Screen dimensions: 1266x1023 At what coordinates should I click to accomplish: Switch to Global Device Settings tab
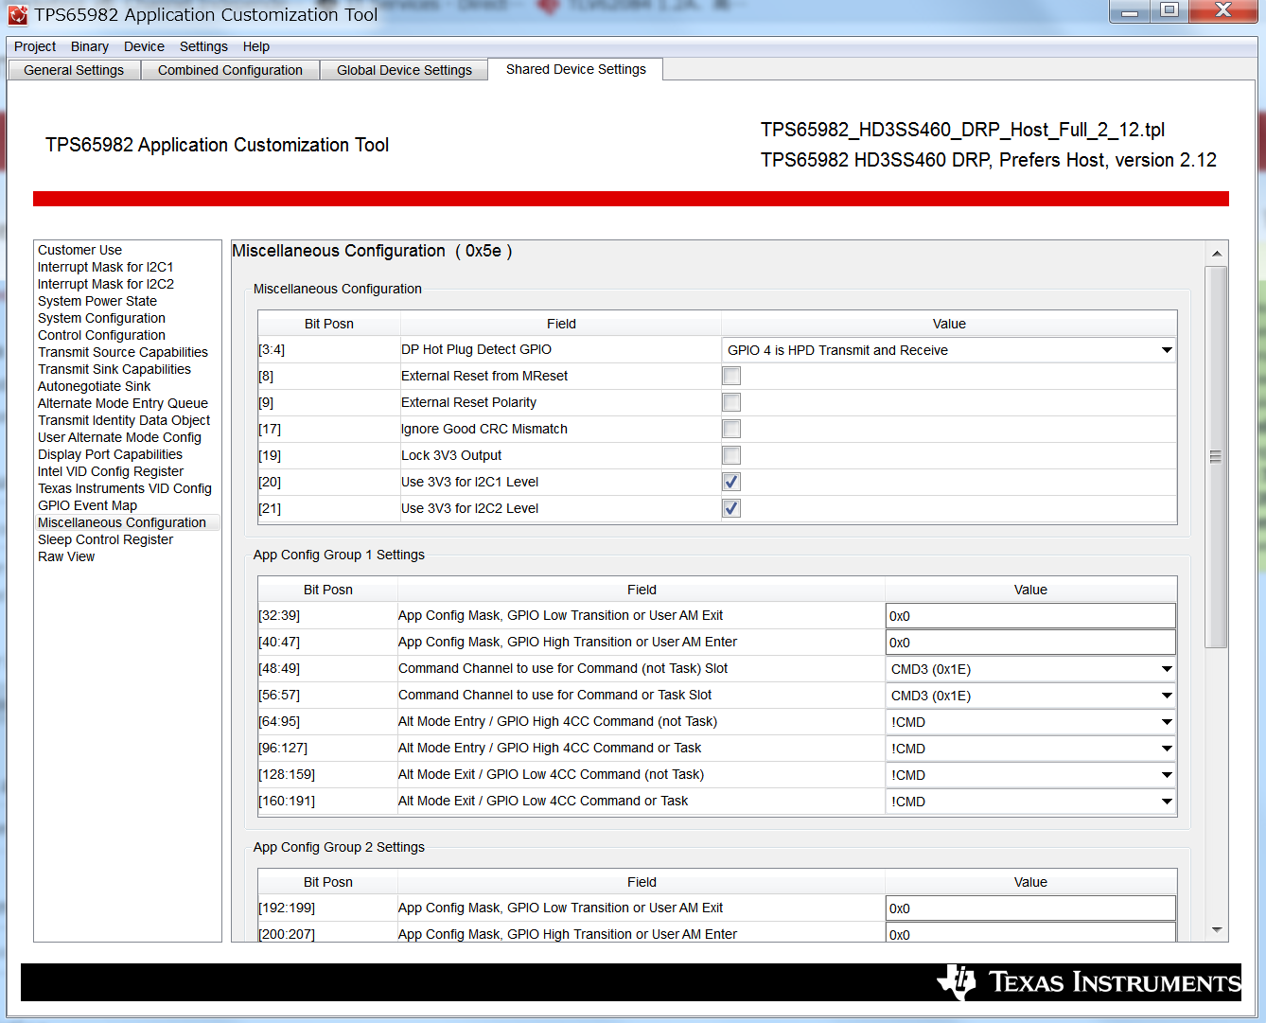[404, 70]
